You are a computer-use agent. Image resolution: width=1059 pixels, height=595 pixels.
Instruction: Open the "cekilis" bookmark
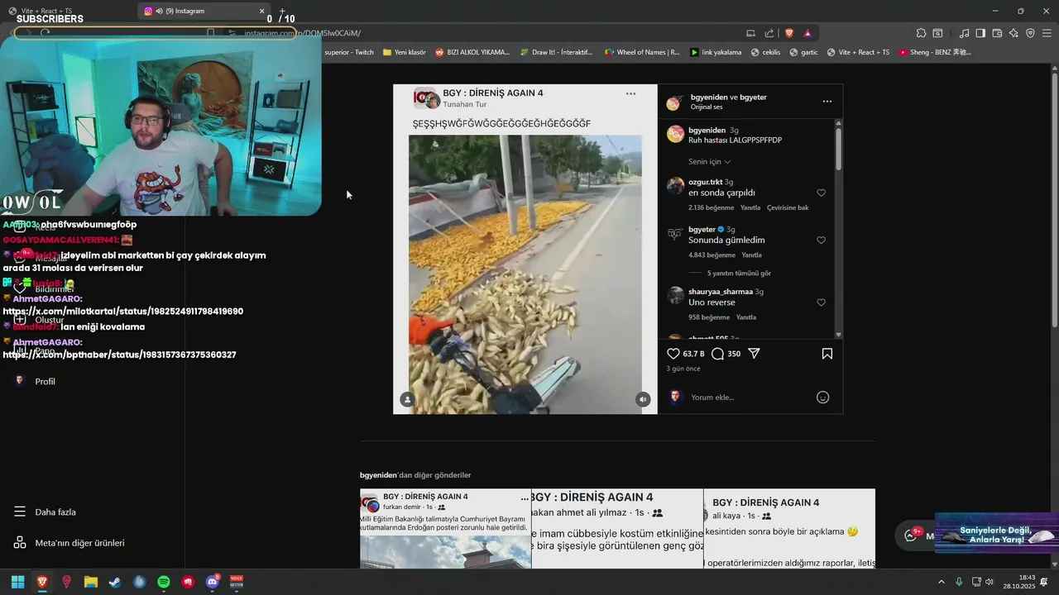(765, 52)
